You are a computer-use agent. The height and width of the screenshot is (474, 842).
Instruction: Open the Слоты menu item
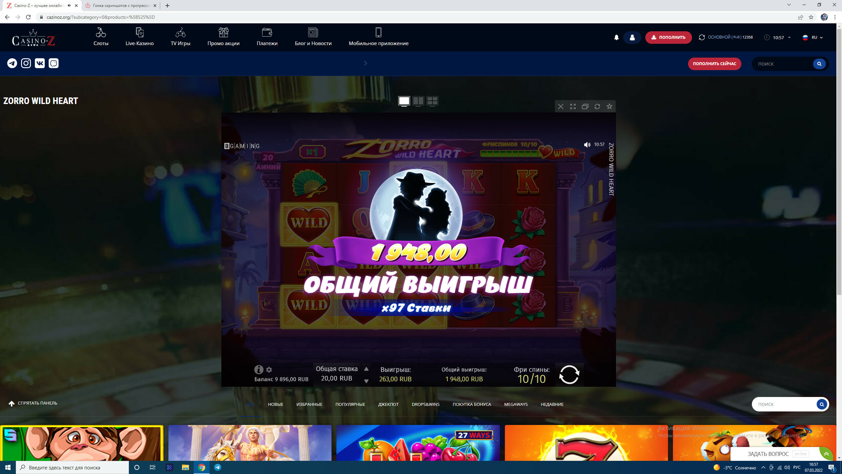click(101, 37)
